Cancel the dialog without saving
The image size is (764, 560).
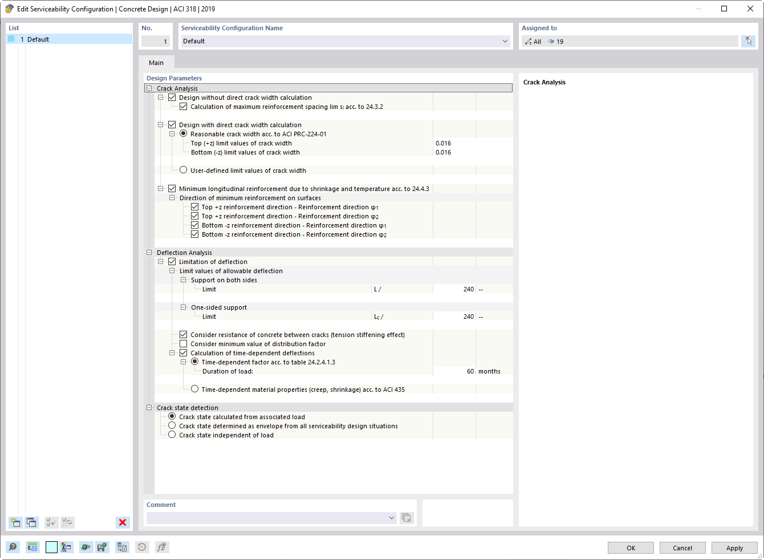(x=682, y=547)
